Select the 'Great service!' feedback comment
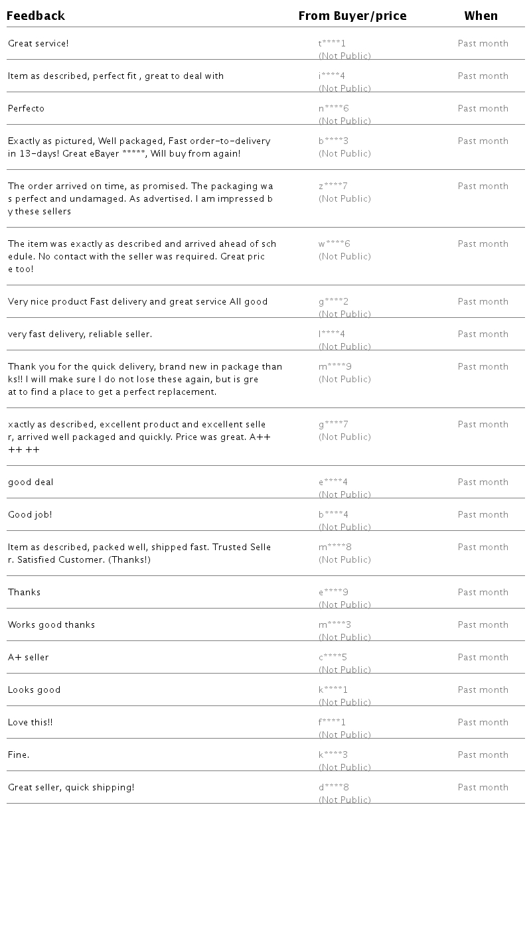 click(x=38, y=44)
